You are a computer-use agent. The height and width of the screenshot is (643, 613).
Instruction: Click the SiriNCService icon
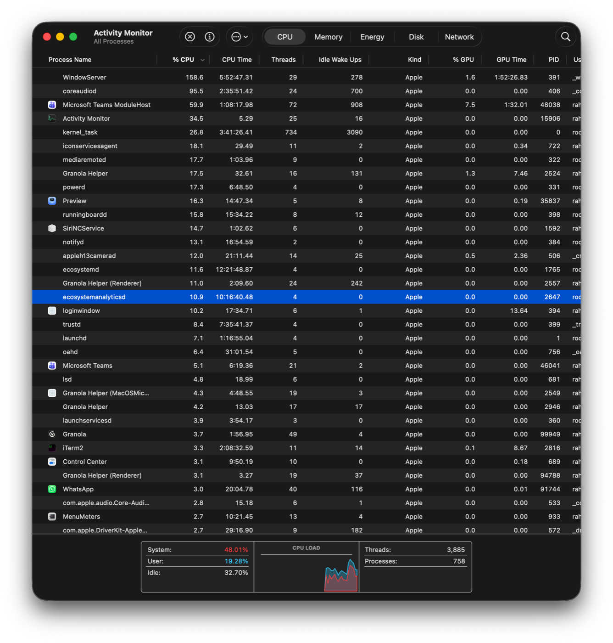click(52, 228)
